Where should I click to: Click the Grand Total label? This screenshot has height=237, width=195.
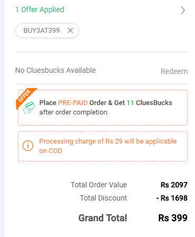click(x=103, y=218)
